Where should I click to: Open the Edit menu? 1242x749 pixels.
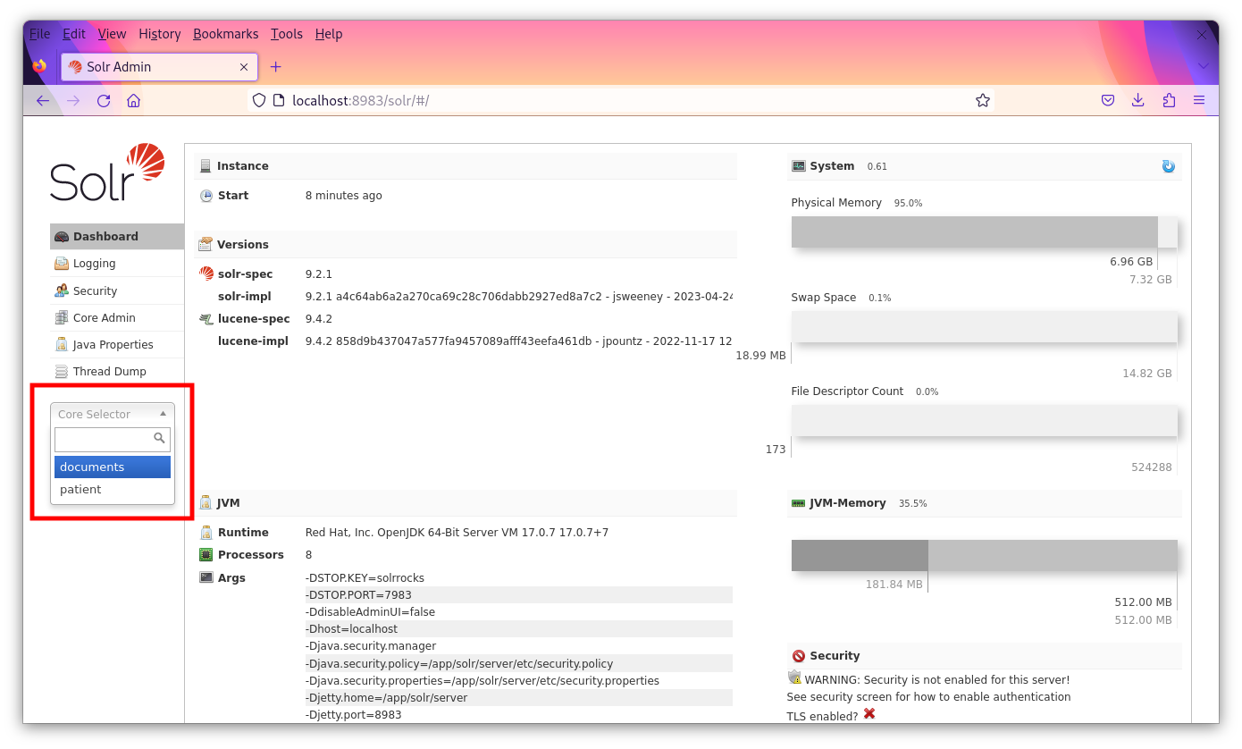point(74,34)
